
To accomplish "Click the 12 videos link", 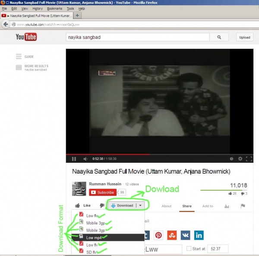I will pos(132,184).
